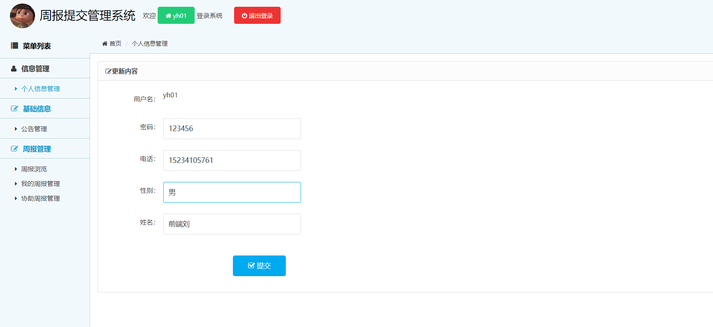Viewport: 713px width, 327px height.
Task: Click the edit icon beside 基础信息
Action: [14, 108]
